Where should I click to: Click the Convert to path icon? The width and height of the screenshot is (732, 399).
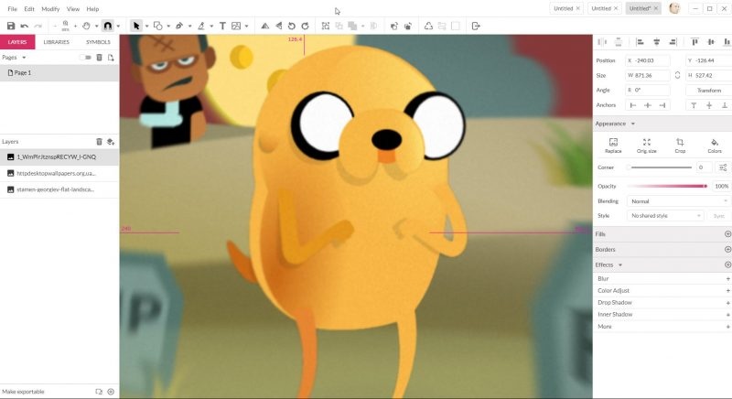pyautogui.click(x=428, y=27)
